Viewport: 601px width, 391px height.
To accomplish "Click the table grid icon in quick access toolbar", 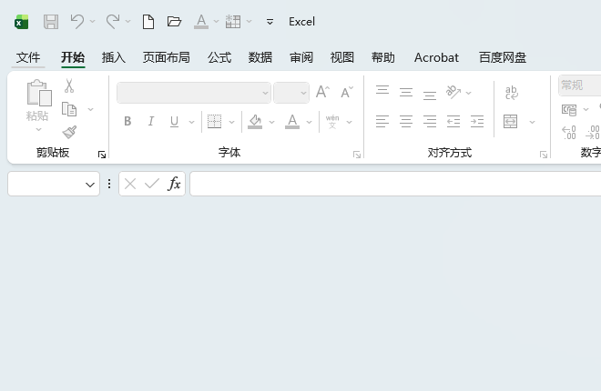I will point(233,22).
